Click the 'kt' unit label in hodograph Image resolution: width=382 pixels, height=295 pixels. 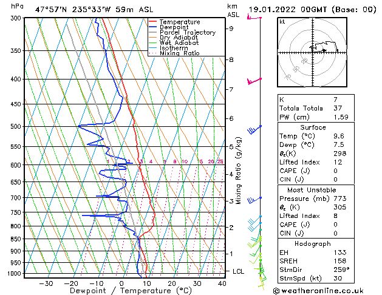click(x=282, y=22)
